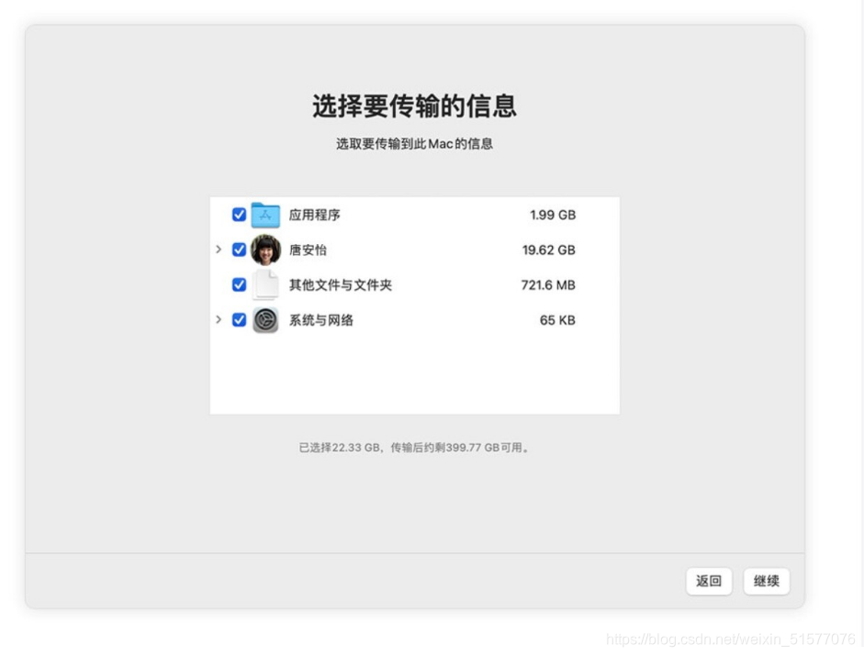This screenshot has width=864, height=656.
Task: Click the white file icon in the third row
Action: 264,284
